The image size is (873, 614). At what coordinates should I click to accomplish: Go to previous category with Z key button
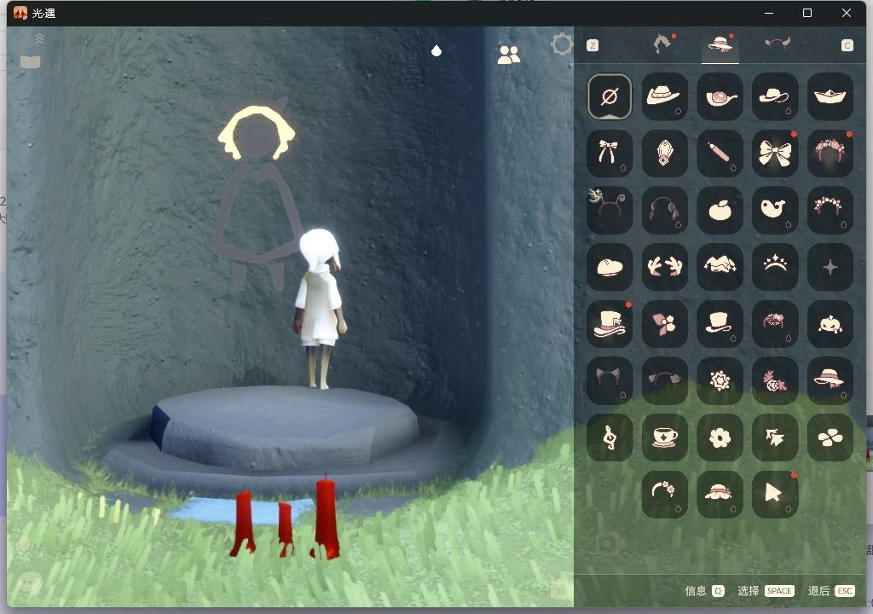[x=592, y=45]
